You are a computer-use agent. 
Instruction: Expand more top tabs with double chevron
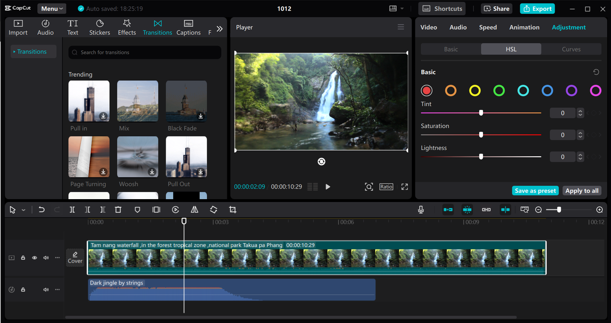click(x=220, y=29)
